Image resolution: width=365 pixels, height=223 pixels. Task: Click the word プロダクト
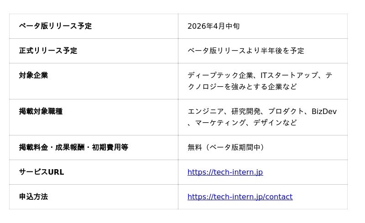click(286, 111)
